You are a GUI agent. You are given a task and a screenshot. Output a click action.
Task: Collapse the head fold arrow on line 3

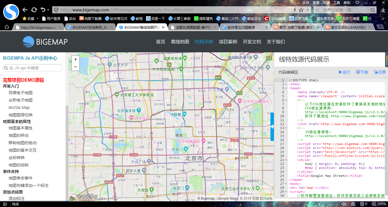point(286,88)
